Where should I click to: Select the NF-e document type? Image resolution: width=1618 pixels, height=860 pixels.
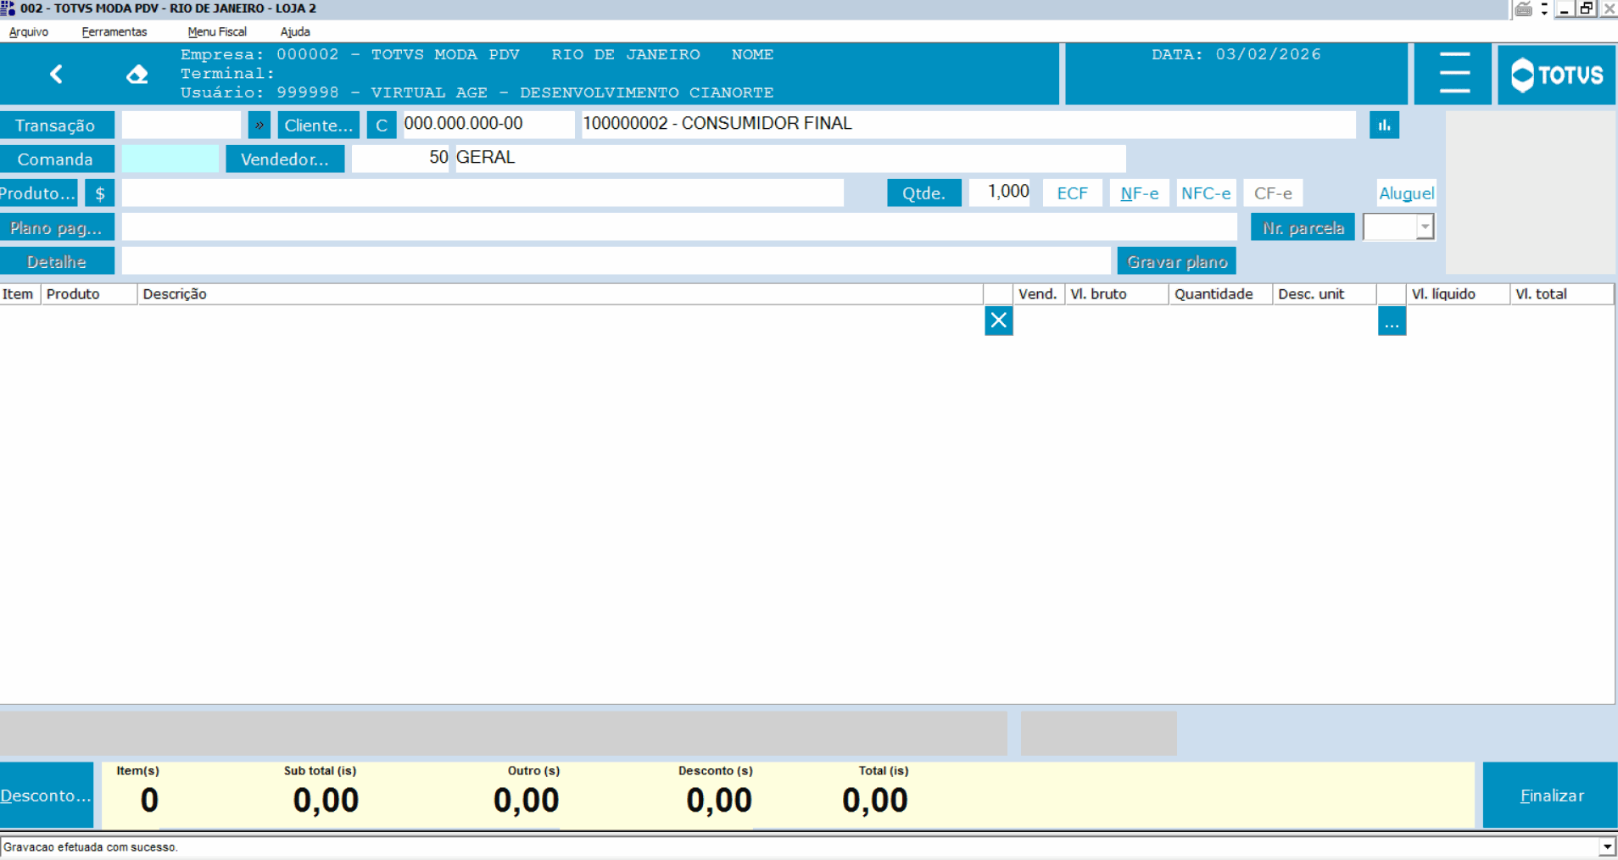[1139, 193]
